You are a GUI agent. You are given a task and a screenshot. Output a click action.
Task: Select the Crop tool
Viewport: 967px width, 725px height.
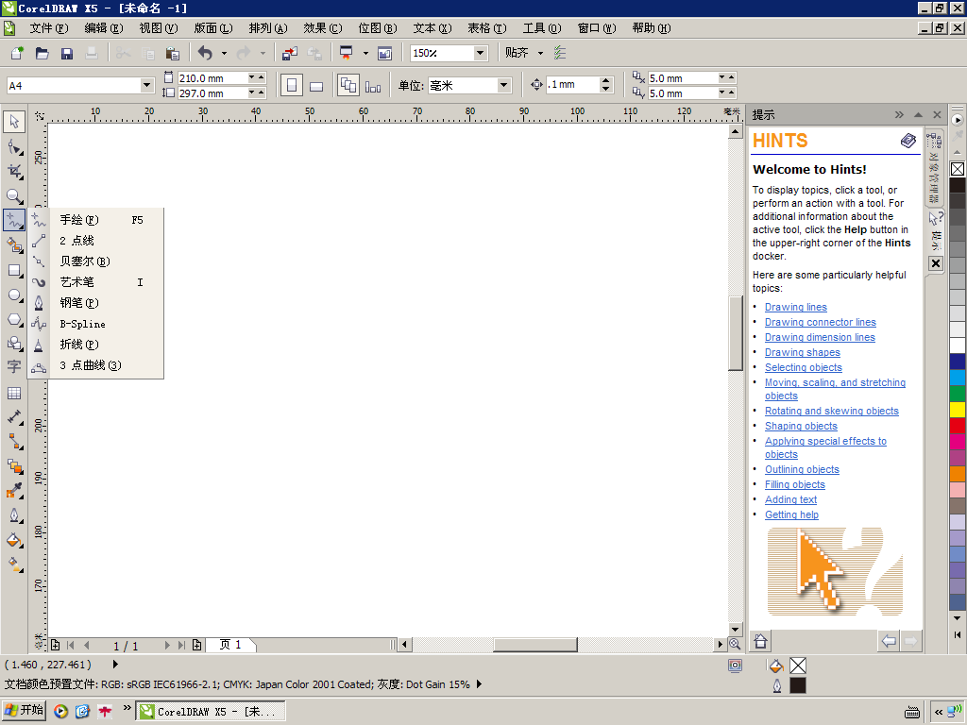pyautogui.click(x=14, y=172)
